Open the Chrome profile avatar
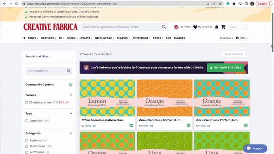 point(252,4)
